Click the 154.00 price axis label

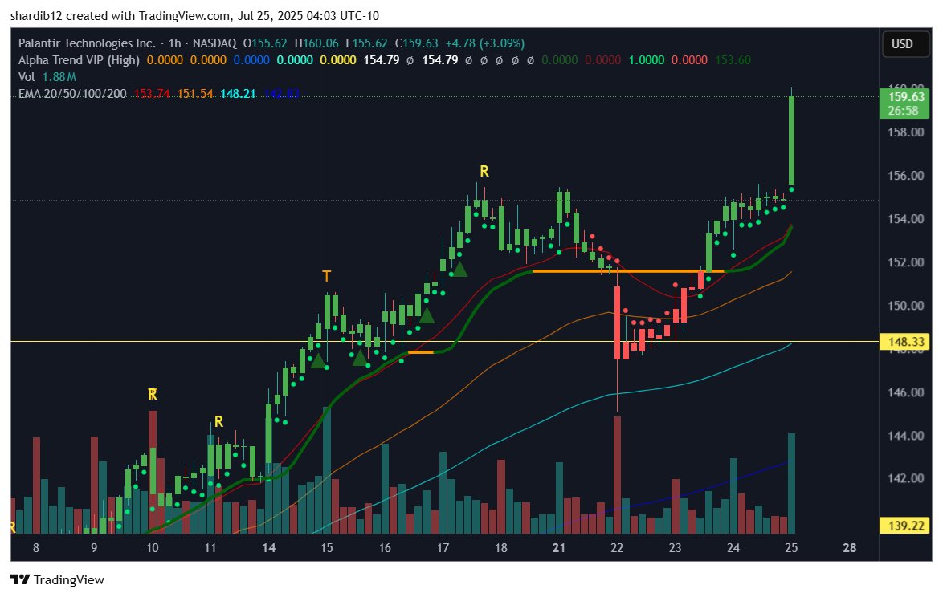pos(906,218)
